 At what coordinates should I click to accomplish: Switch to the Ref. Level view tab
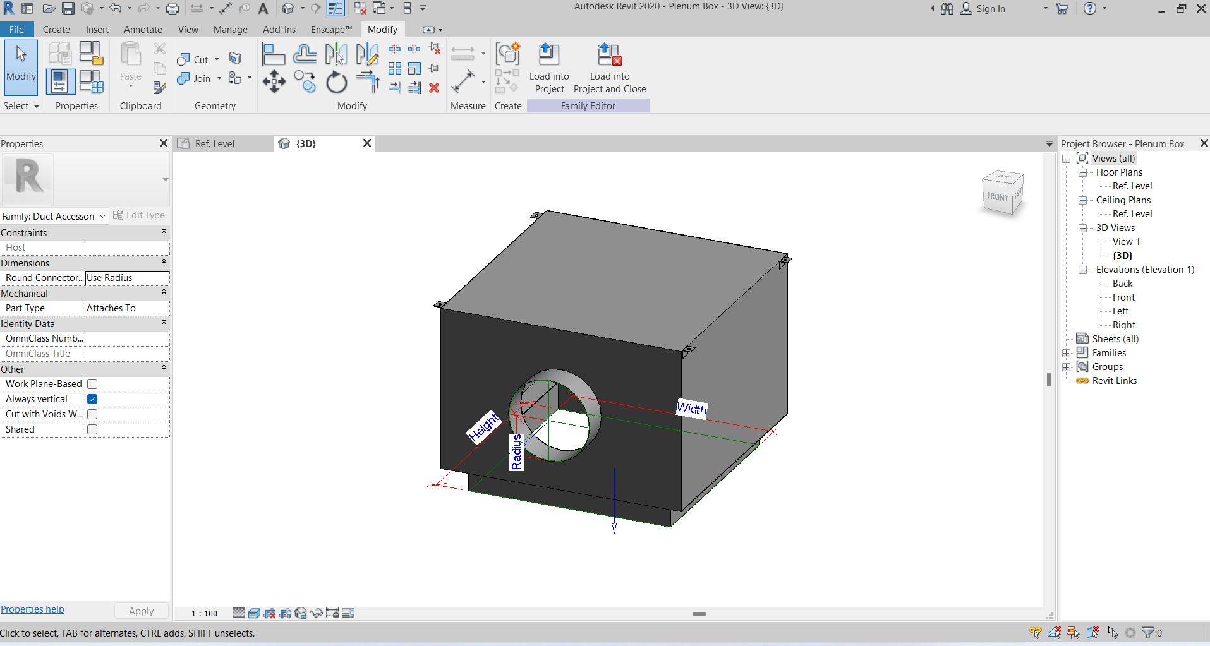[215, 144]
